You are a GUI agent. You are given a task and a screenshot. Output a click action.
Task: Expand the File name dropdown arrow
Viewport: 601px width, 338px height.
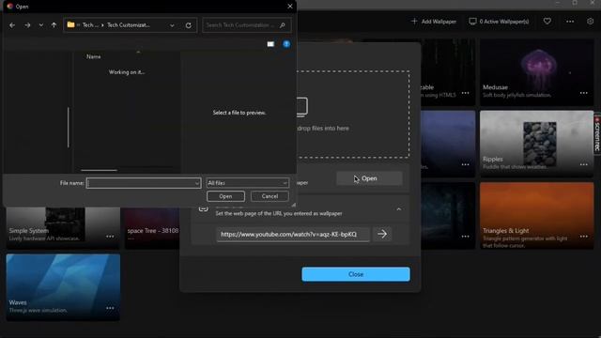pos(197,183)
